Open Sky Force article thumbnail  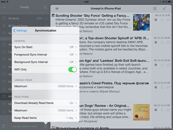point(141,22)
